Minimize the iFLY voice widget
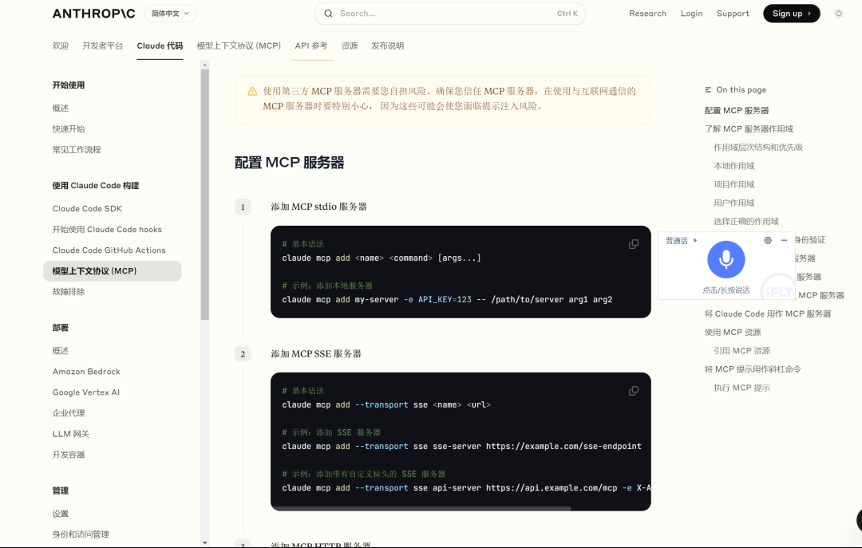The image size is (862, 548). coord(784,240)
